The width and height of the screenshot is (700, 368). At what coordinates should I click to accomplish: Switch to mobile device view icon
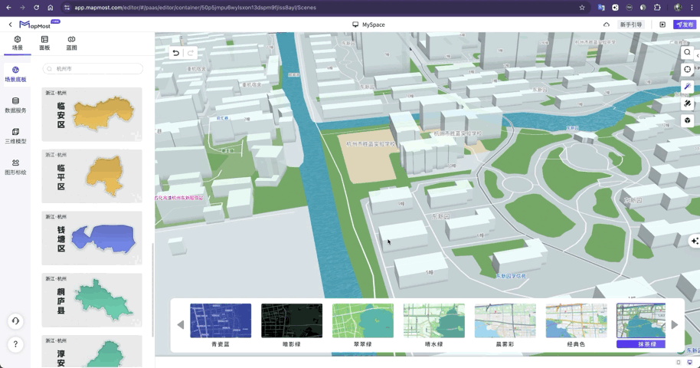679,362
